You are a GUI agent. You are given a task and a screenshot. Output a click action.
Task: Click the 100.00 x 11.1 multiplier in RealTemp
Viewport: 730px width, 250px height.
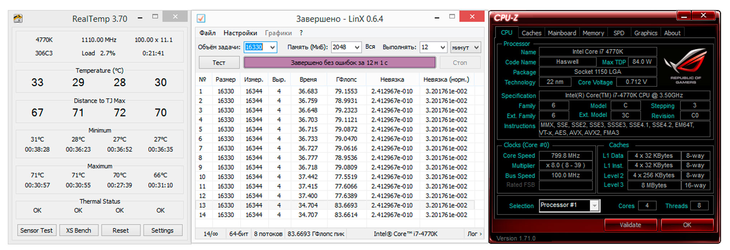153,40
